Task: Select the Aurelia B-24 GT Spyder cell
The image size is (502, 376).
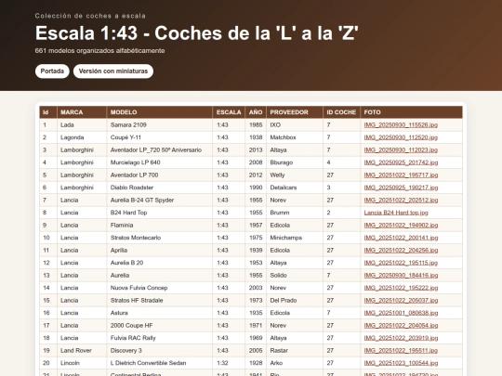Action: [x=160, y=201]
